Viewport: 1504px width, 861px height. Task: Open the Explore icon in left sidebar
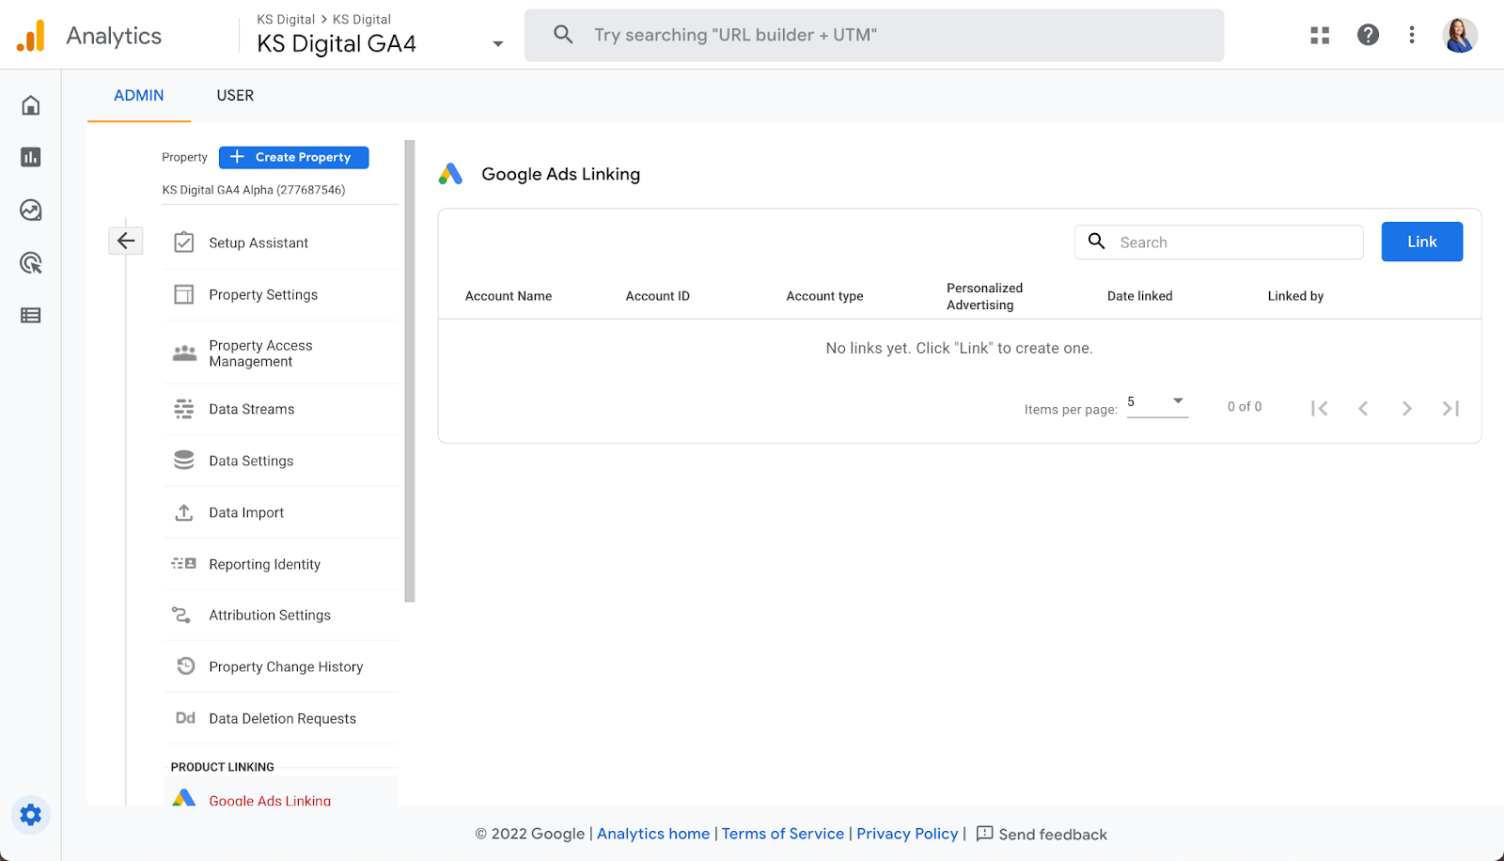coord(31,210)
